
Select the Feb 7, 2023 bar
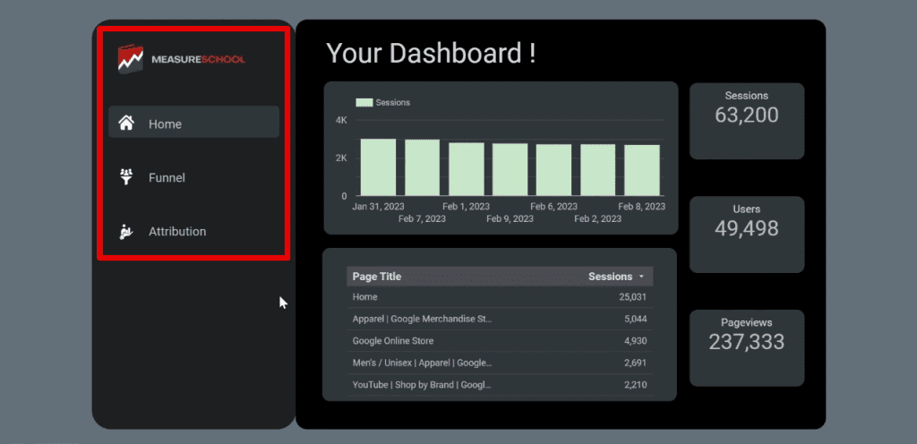[423, 167]
